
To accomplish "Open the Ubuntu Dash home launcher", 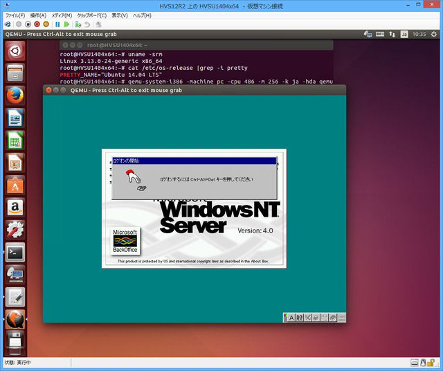I will coord(15,51).
